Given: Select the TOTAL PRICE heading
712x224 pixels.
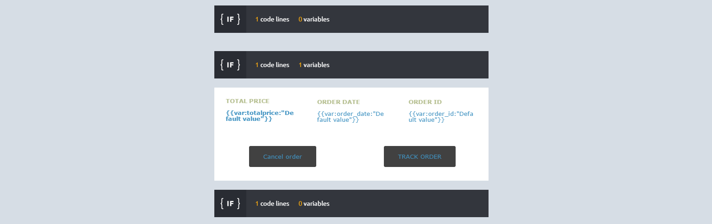Looking at the screenshot, I should pyautogui.click(x=247, y=101).
